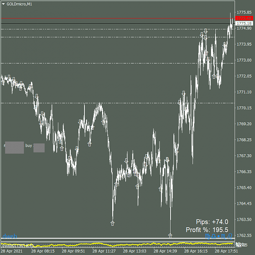
Task: Click the 28 Apr 09:51 time axis label
Action: [x=73, y=251]
